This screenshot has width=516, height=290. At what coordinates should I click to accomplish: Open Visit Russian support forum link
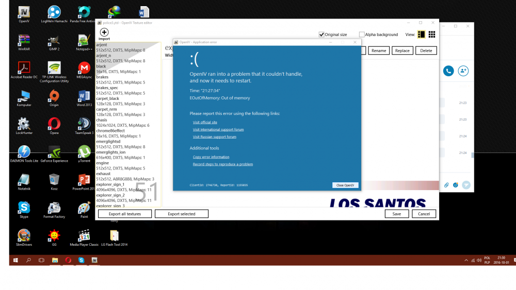point(215,137)
